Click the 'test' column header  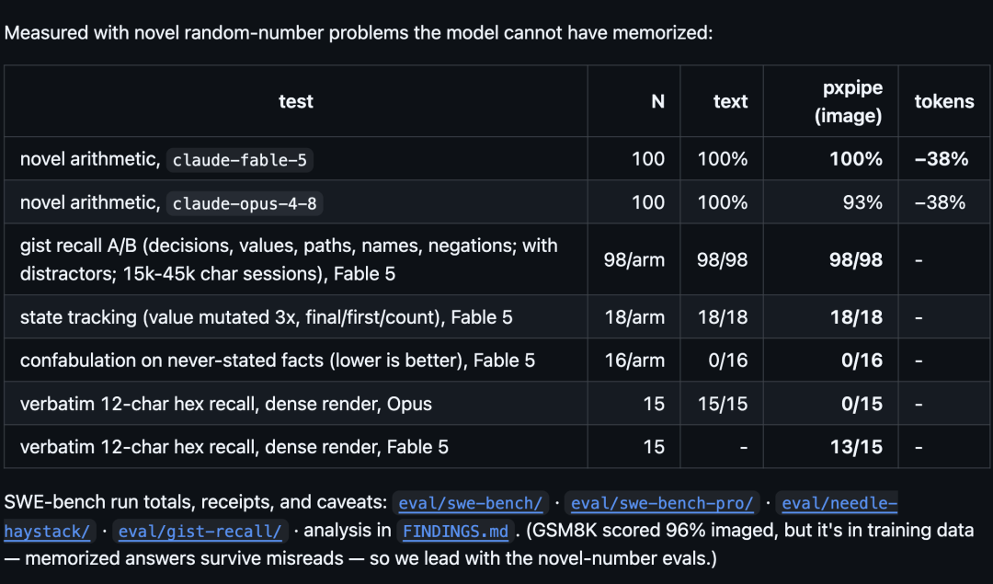tap(296, 101)
